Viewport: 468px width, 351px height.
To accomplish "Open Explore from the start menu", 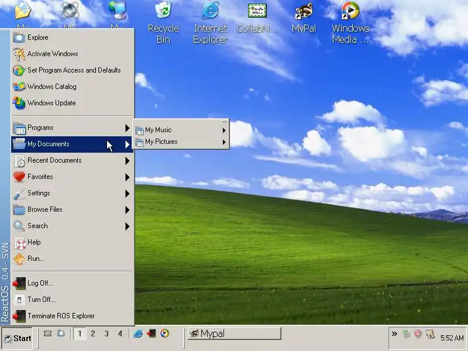I will point(72,37).
